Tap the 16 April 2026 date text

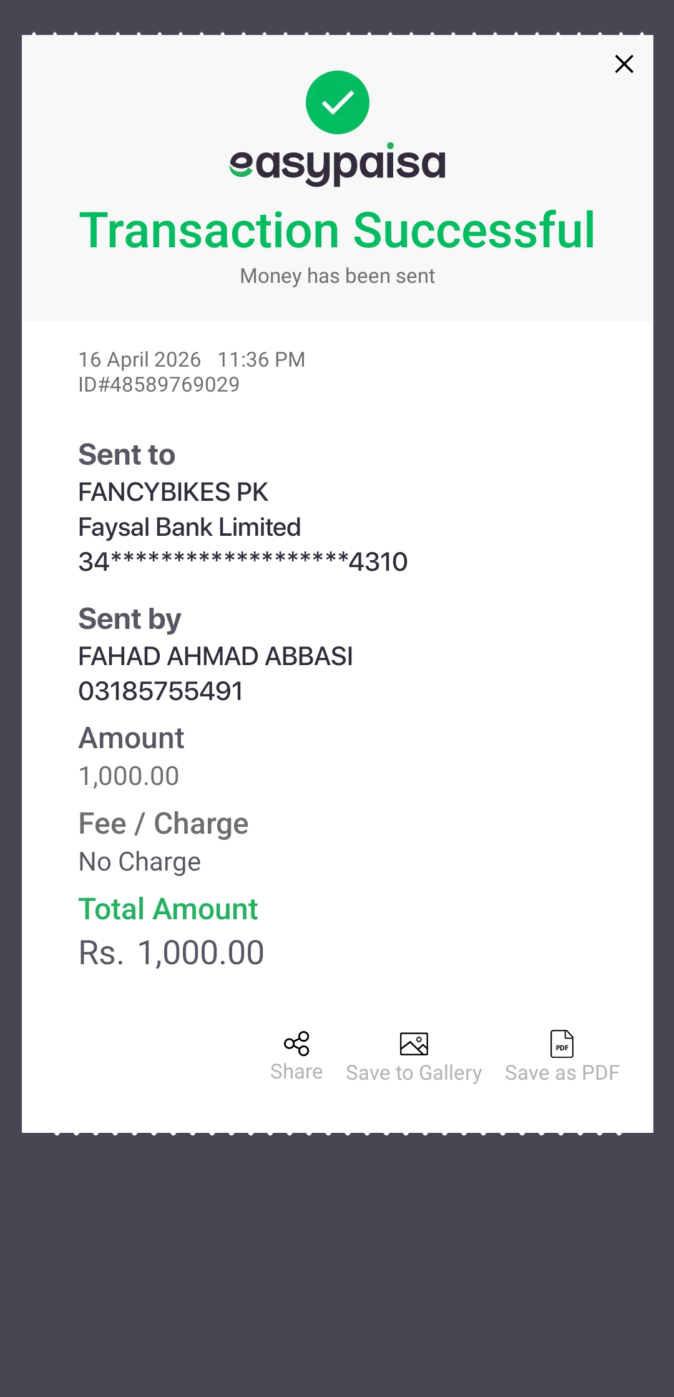tap(139, 360)
